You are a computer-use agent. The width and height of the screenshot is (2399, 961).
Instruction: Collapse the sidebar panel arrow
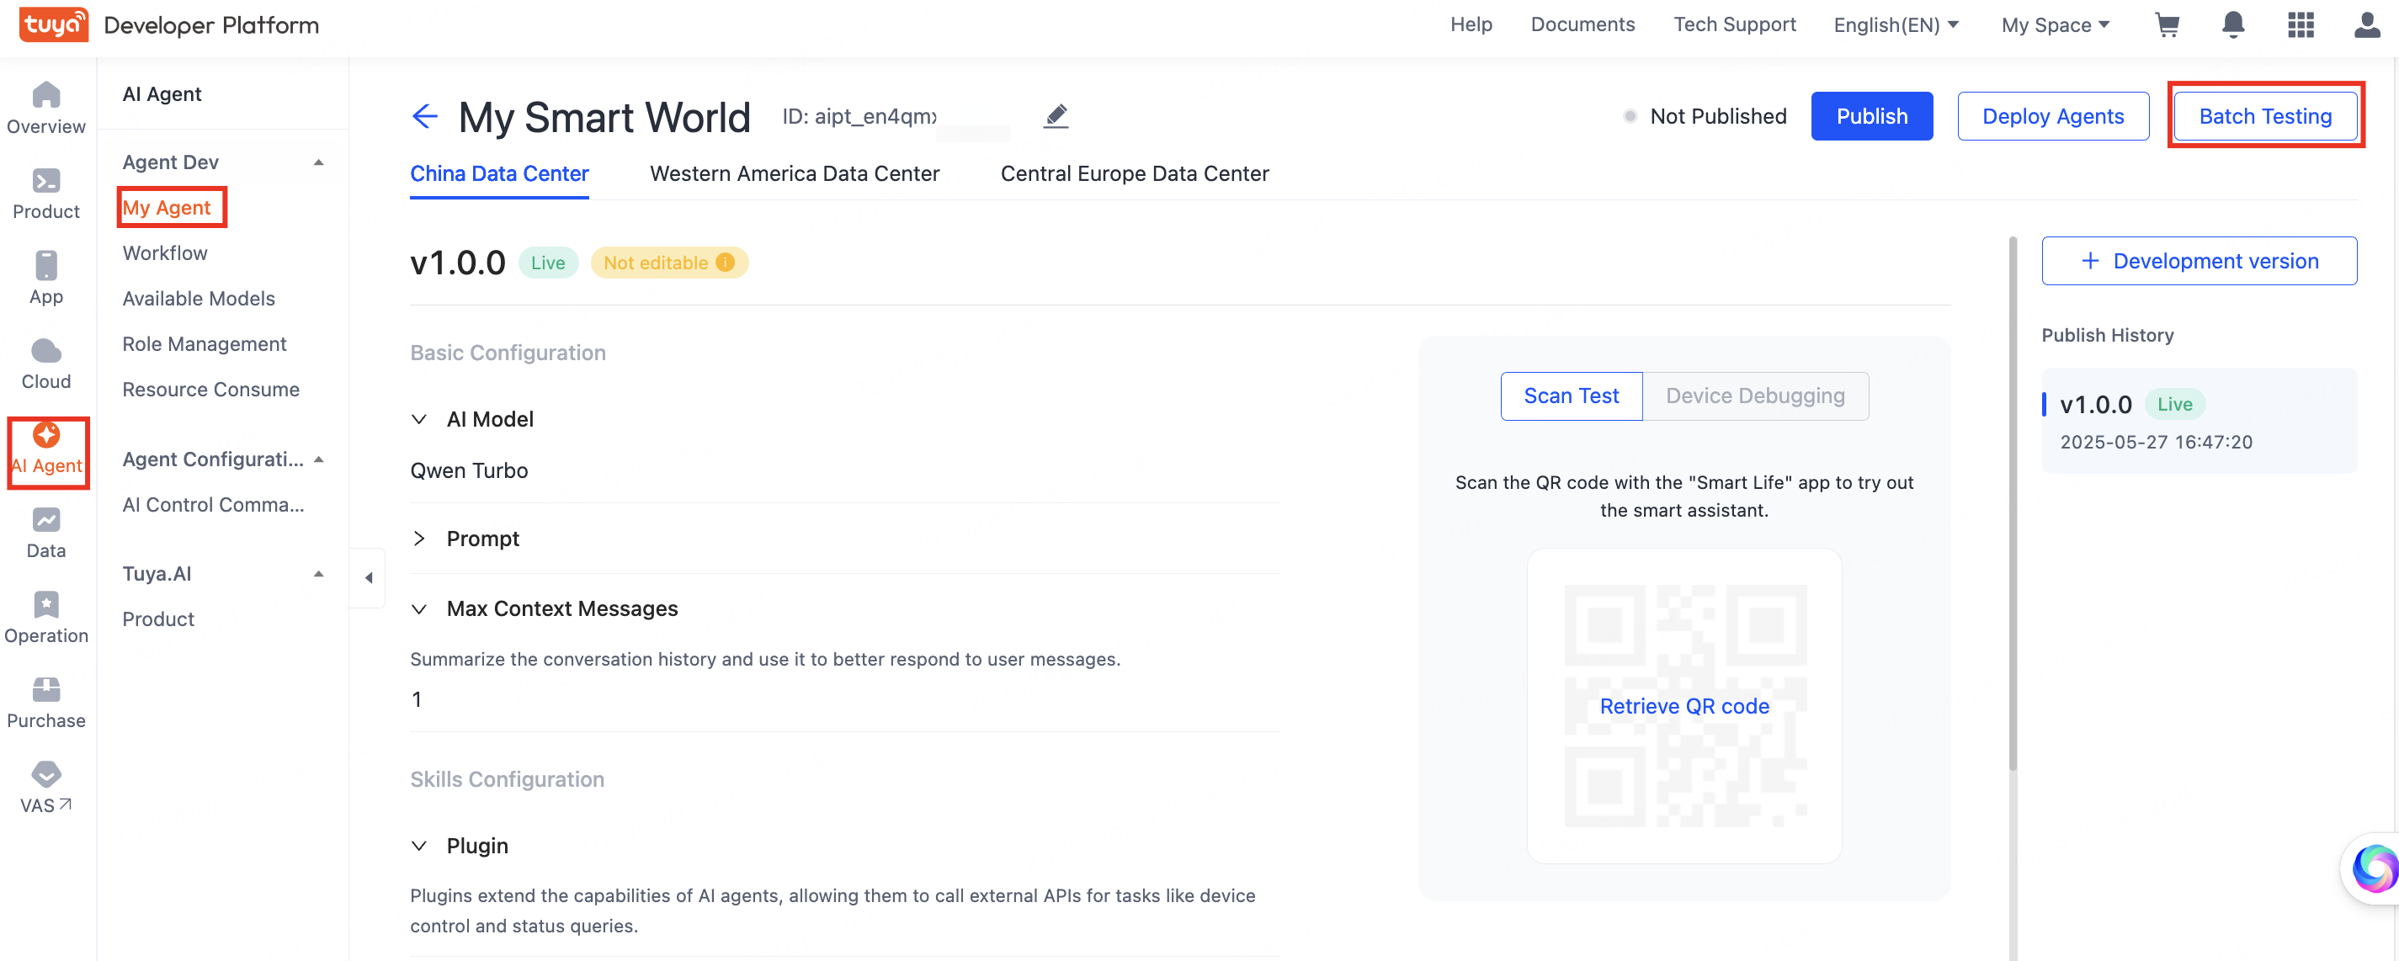click(369, 578)
